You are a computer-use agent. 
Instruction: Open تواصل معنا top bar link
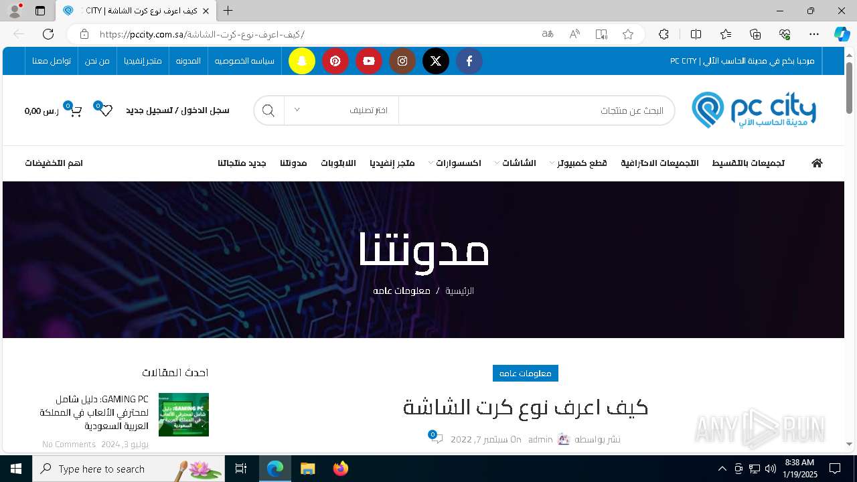[x=52, y=61]
